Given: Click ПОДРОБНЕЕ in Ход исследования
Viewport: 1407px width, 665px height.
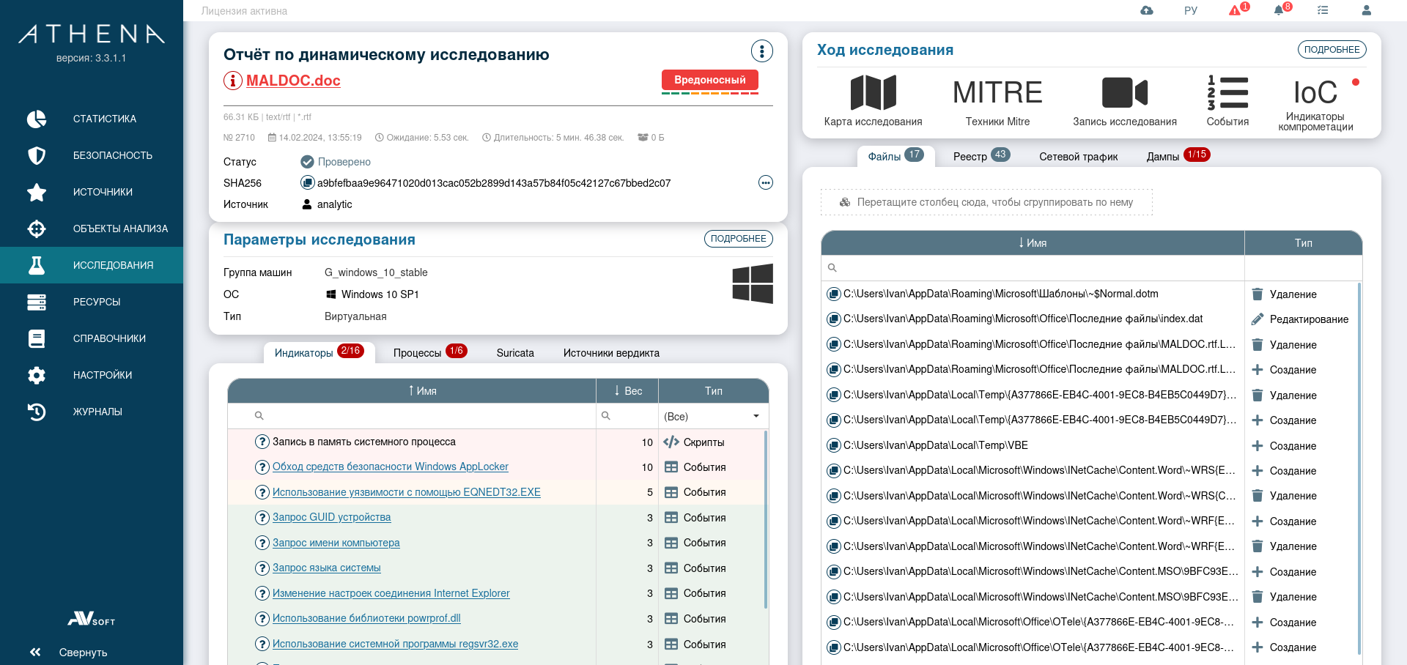Looking at the screenshot, I should 1332,50.
